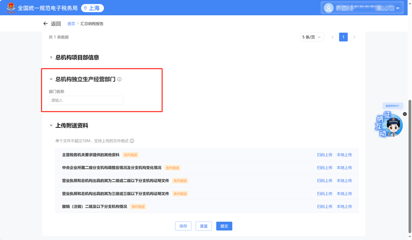Click the 上海 location pin badge
This screenshot has height=240, width=412.
[92, 8]
